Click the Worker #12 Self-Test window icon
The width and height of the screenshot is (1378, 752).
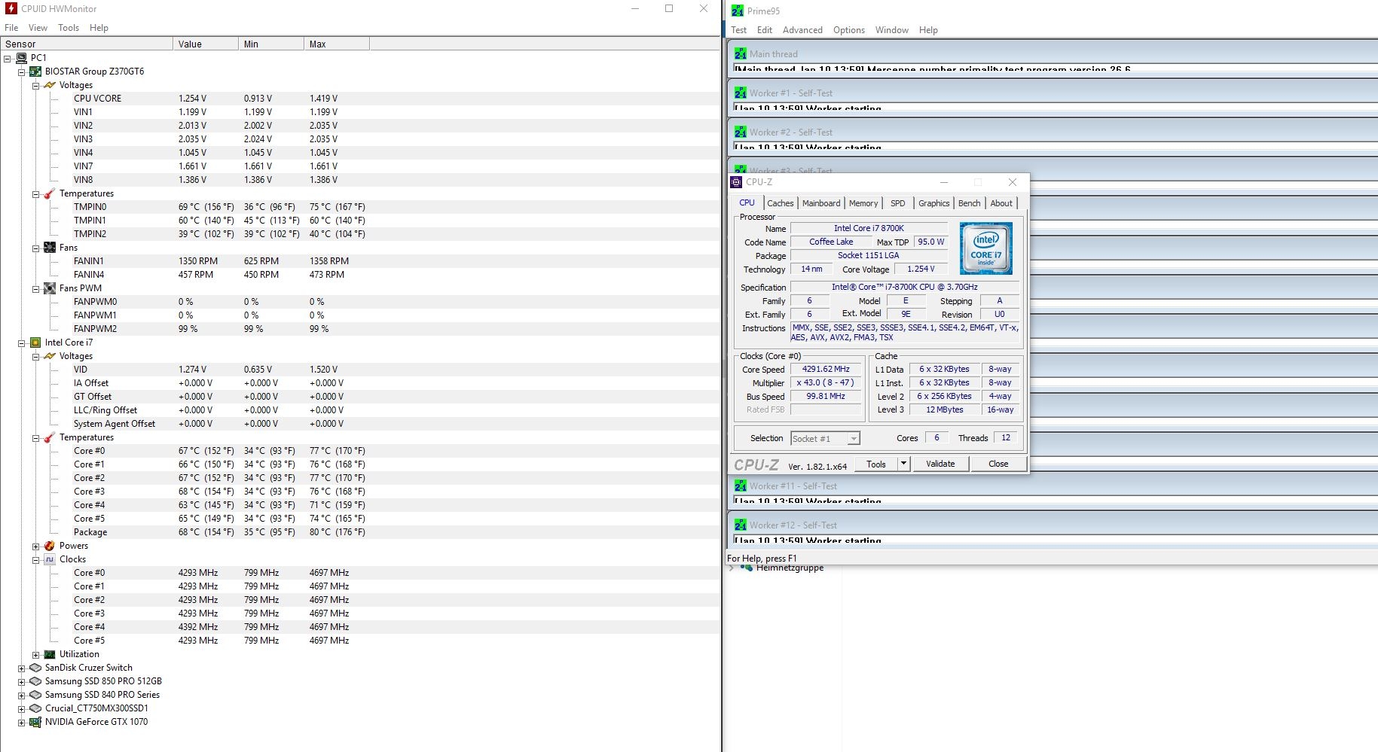tap(741, 525)
